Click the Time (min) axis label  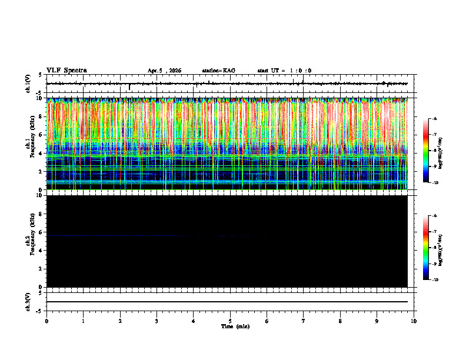tap(235, 326)
